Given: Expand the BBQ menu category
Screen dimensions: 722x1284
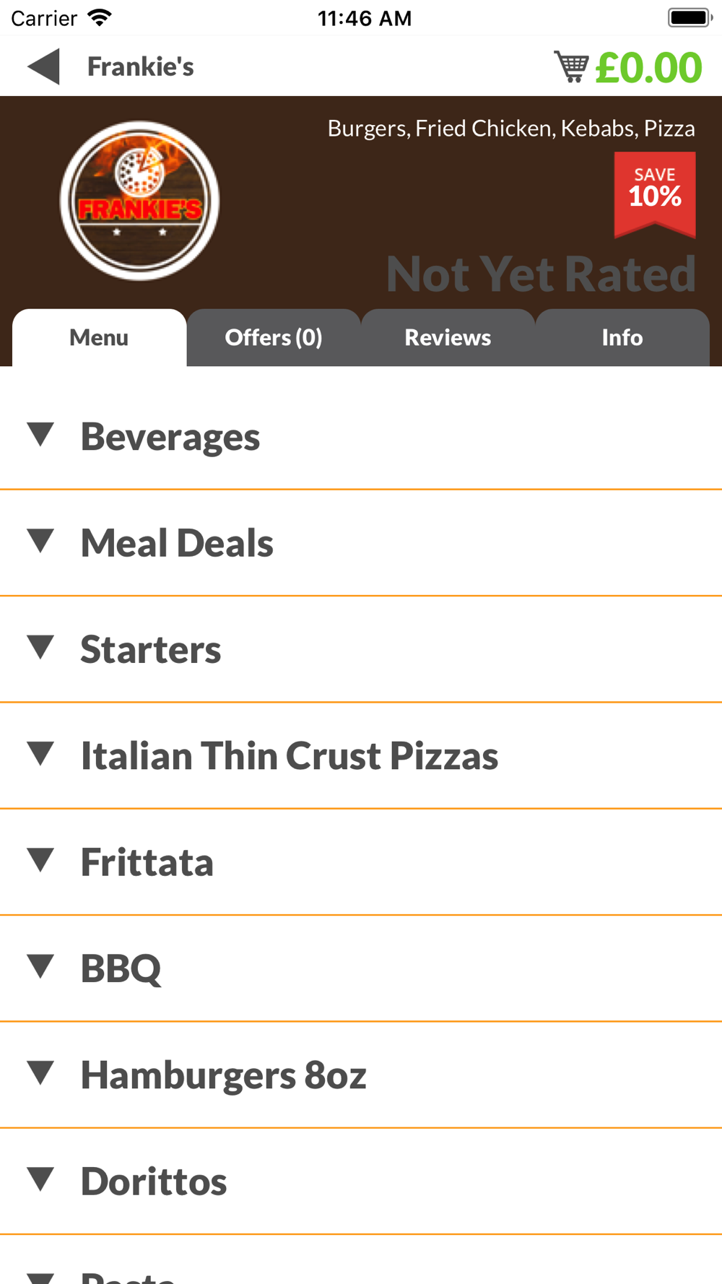Looking at the screenshot, I should [x=361, y=968].
